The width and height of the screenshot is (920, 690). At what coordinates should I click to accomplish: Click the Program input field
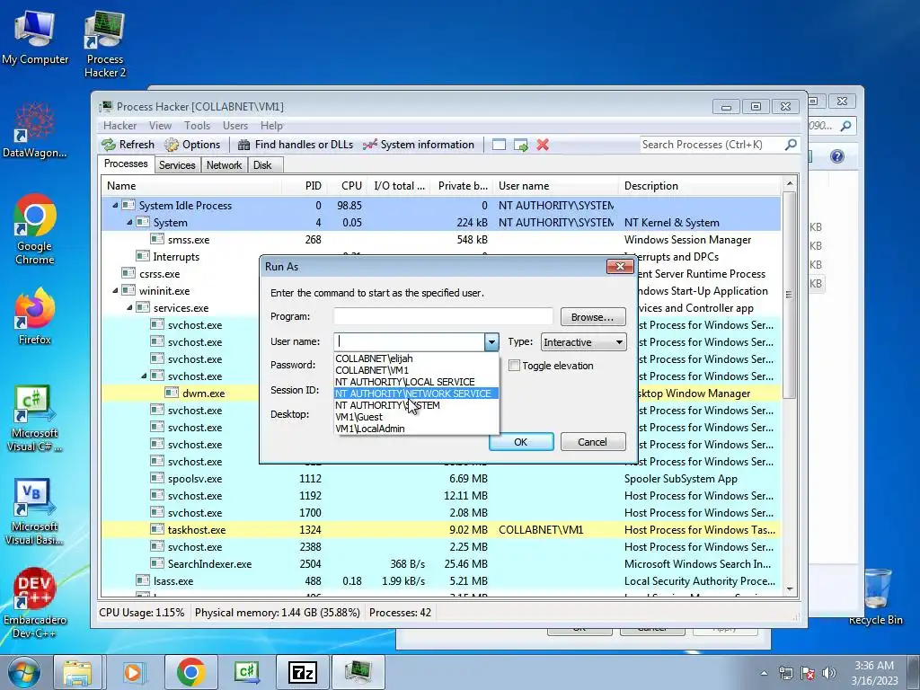(x=443, y=316)
